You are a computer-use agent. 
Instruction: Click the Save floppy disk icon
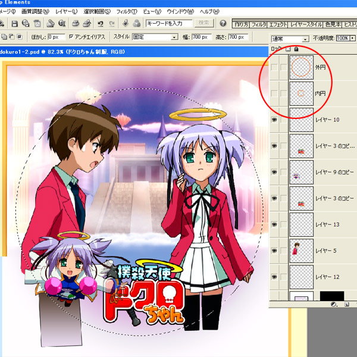[x=14, y=23]
